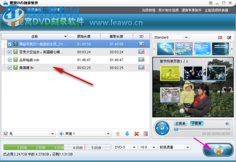Click film icon of 丛林枪战.vob row

(15, 60)
